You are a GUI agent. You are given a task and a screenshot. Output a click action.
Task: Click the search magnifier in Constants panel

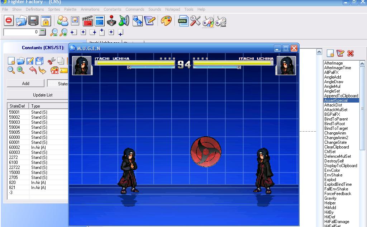(11, 70)
